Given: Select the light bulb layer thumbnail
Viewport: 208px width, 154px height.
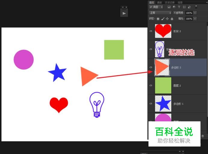Looking at the screenshot, I should pyautogui.click(x=160, y=49).
